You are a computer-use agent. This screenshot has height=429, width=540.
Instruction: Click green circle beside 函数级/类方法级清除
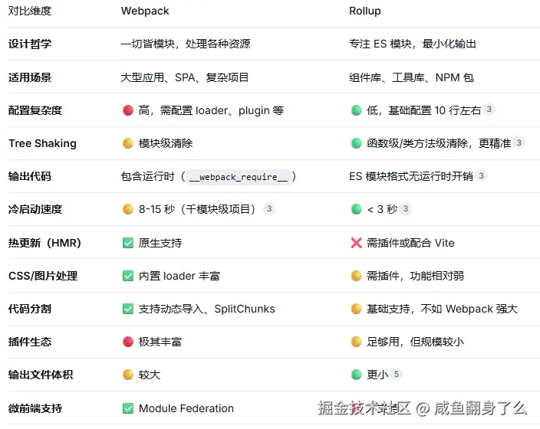click(356, 143)
